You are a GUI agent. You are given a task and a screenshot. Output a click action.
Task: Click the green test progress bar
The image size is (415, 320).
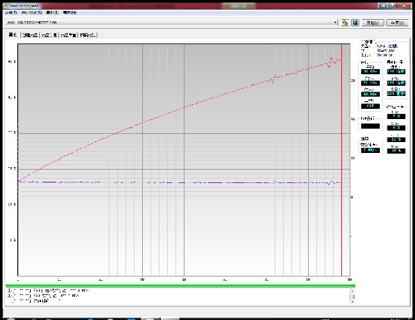pos(181,285)
